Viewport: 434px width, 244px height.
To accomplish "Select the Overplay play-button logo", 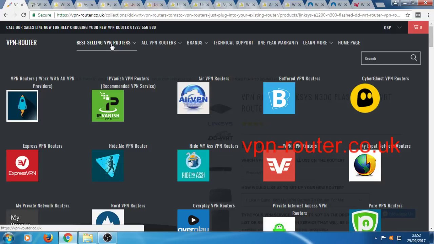I will [193, 220].
